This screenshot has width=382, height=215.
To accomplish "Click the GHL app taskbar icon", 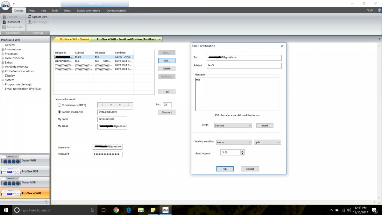I will 165,210.
